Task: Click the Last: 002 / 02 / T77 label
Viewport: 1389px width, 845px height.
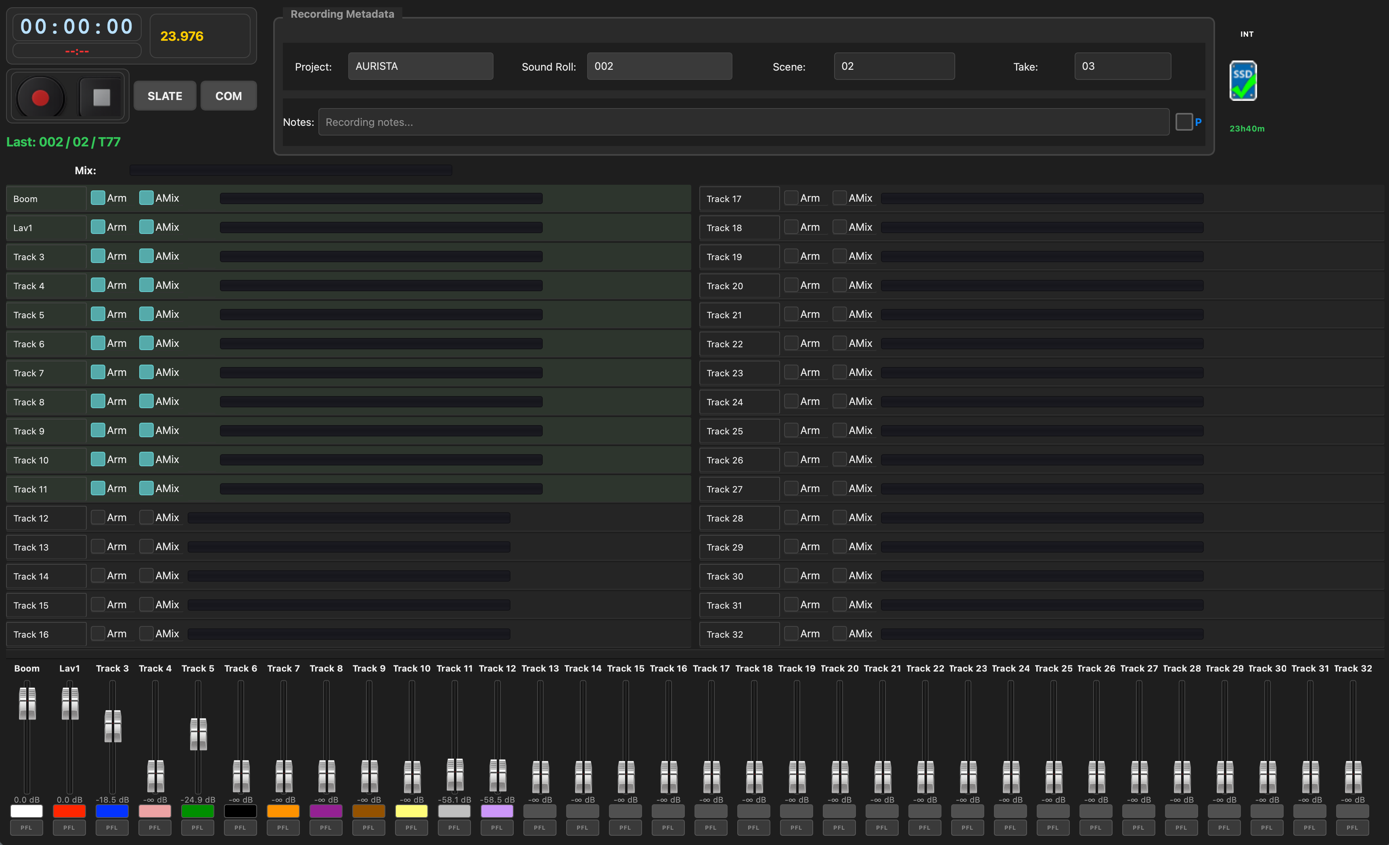Action: coord(63,142)
